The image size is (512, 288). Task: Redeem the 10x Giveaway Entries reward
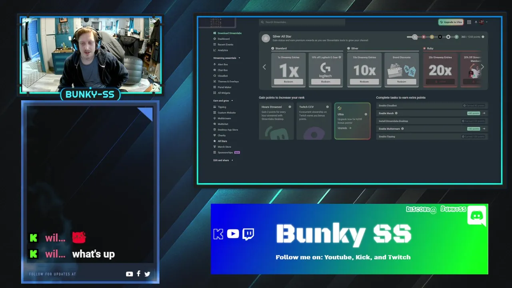coord(364,82)
